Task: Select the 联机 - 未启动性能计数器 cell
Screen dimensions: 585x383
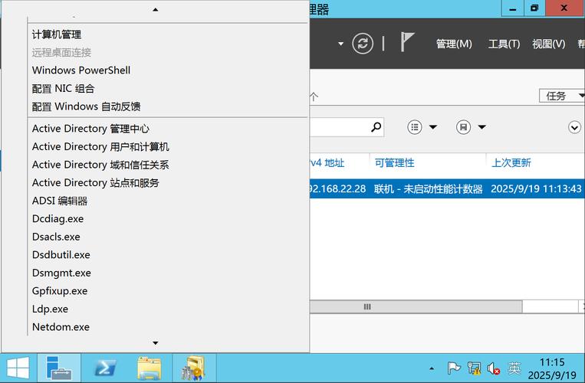Action: 429,189
